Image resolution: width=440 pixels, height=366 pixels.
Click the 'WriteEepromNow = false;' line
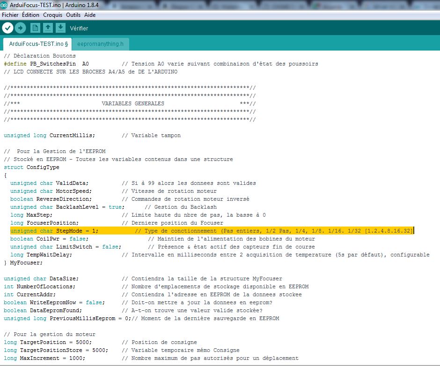click(x=54, y=302)
